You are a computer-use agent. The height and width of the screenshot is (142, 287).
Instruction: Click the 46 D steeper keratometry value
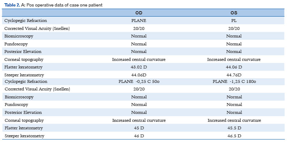click(x=139, y=136)
